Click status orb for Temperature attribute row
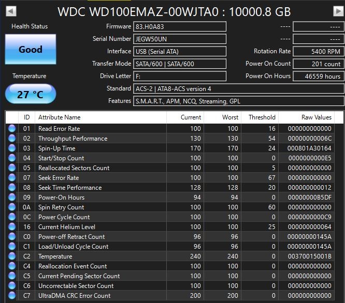The width and height of the screenshot is (345, 303). point(12,256)
